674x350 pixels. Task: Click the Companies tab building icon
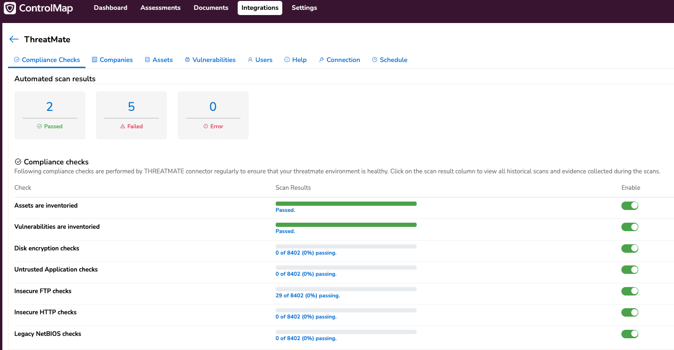click(x=94, y=60)
